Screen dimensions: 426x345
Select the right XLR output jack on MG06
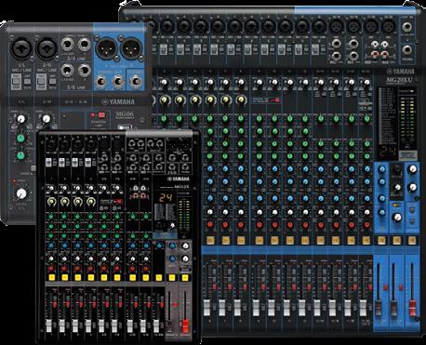coord(132,48)
